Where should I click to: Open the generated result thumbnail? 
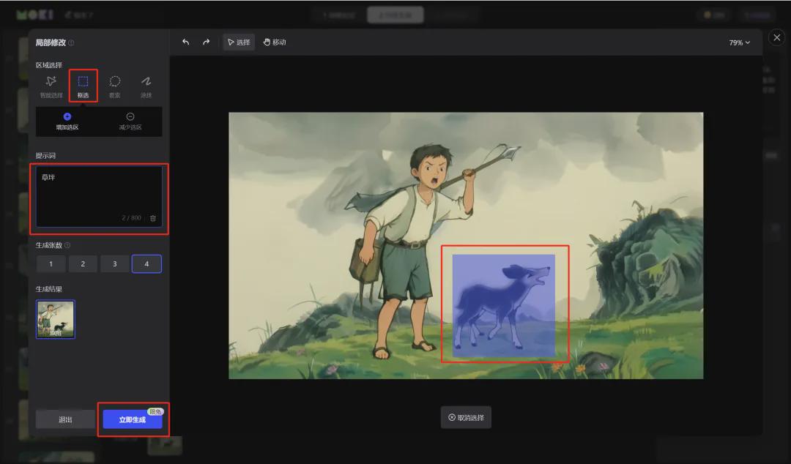coord(55,319)
